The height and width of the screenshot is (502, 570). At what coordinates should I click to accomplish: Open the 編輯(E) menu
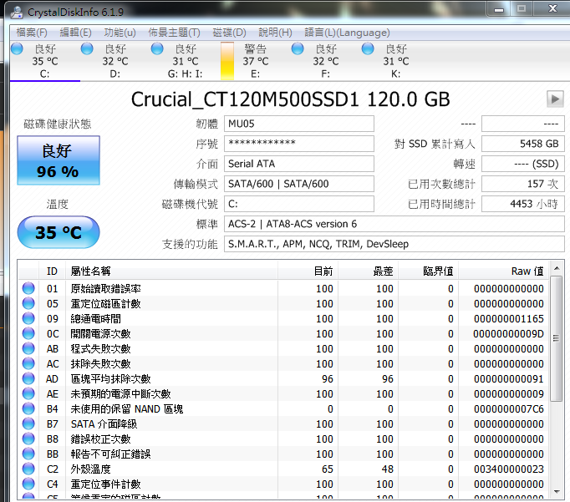click(75, 33)
